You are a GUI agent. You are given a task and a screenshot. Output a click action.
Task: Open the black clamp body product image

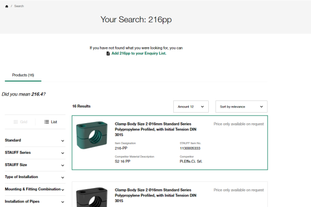pos(92,197)
